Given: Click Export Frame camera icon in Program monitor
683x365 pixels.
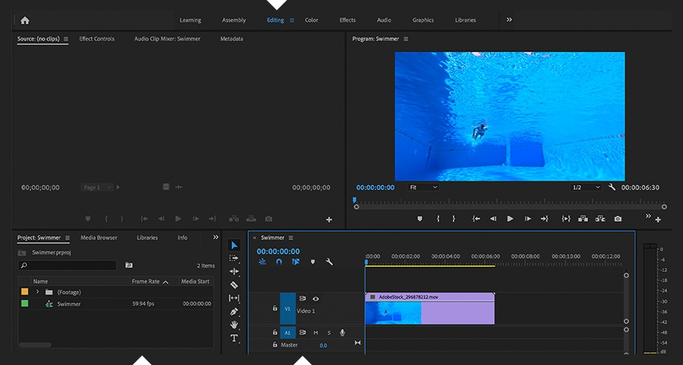Looking at the screenshot, I should (x=618, y=219).
